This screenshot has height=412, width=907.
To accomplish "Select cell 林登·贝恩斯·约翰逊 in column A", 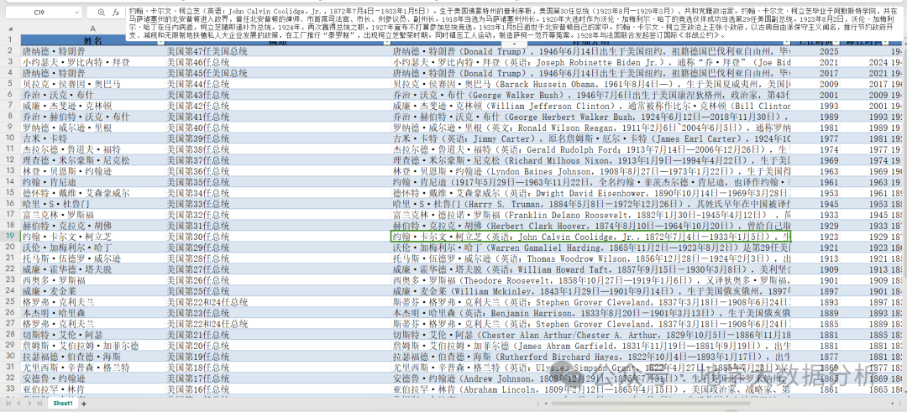I will tap(92, 171).
